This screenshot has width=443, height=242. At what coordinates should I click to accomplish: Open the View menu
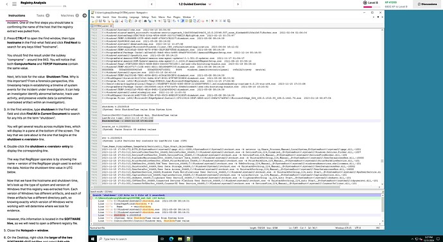click(114, 17)
